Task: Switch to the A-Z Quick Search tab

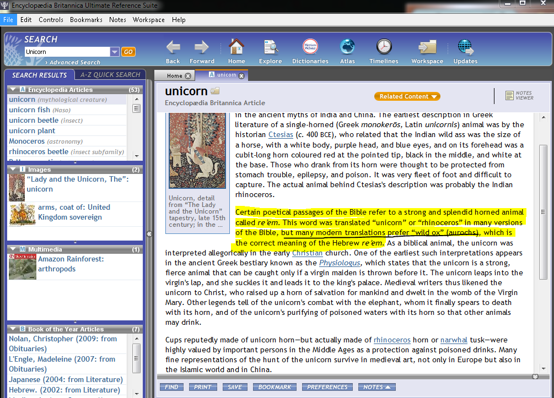Action: point(110,75)
